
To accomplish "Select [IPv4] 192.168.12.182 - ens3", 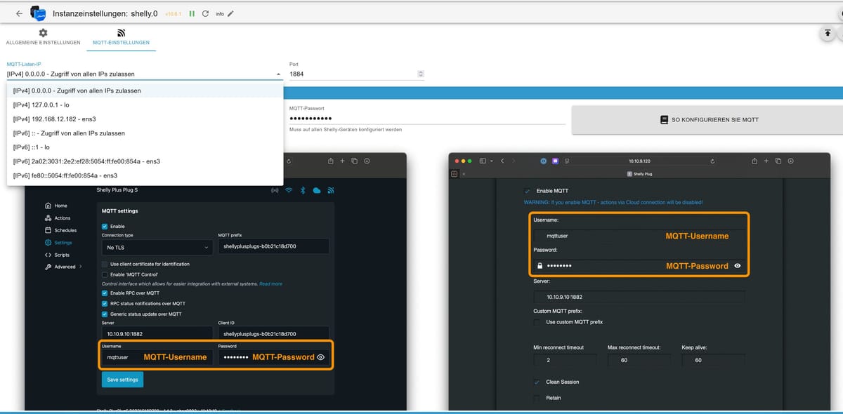I will tap(145, 119).
